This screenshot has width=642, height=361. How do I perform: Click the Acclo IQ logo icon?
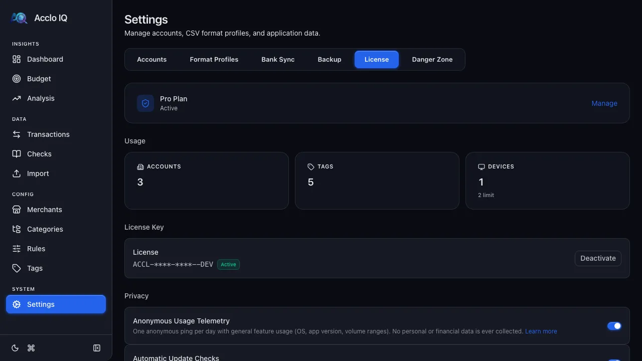pos(19,18)
